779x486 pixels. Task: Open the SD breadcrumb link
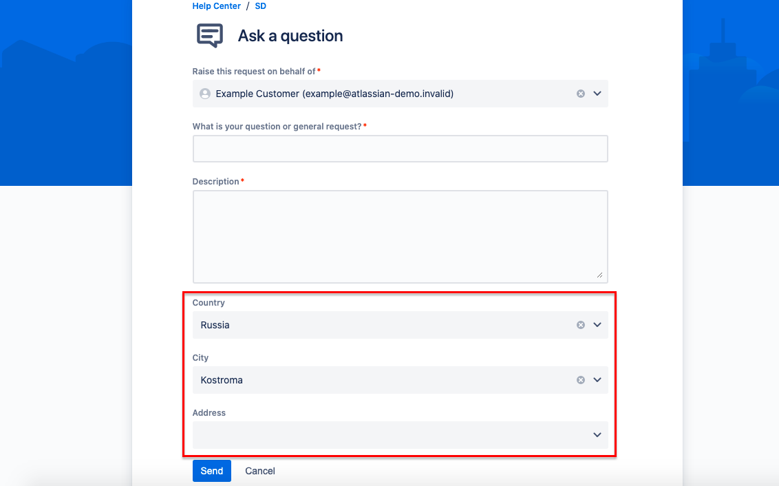[260, 6]
